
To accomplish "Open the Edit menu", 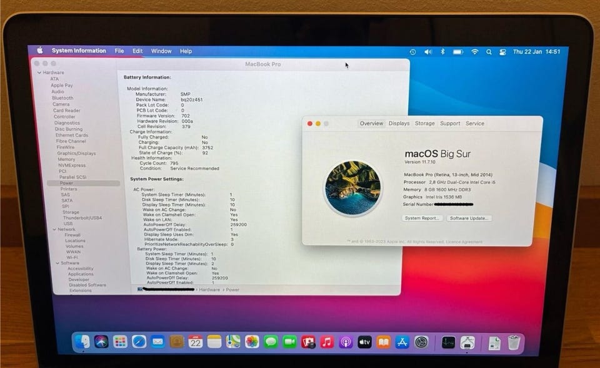I will 137,51.
